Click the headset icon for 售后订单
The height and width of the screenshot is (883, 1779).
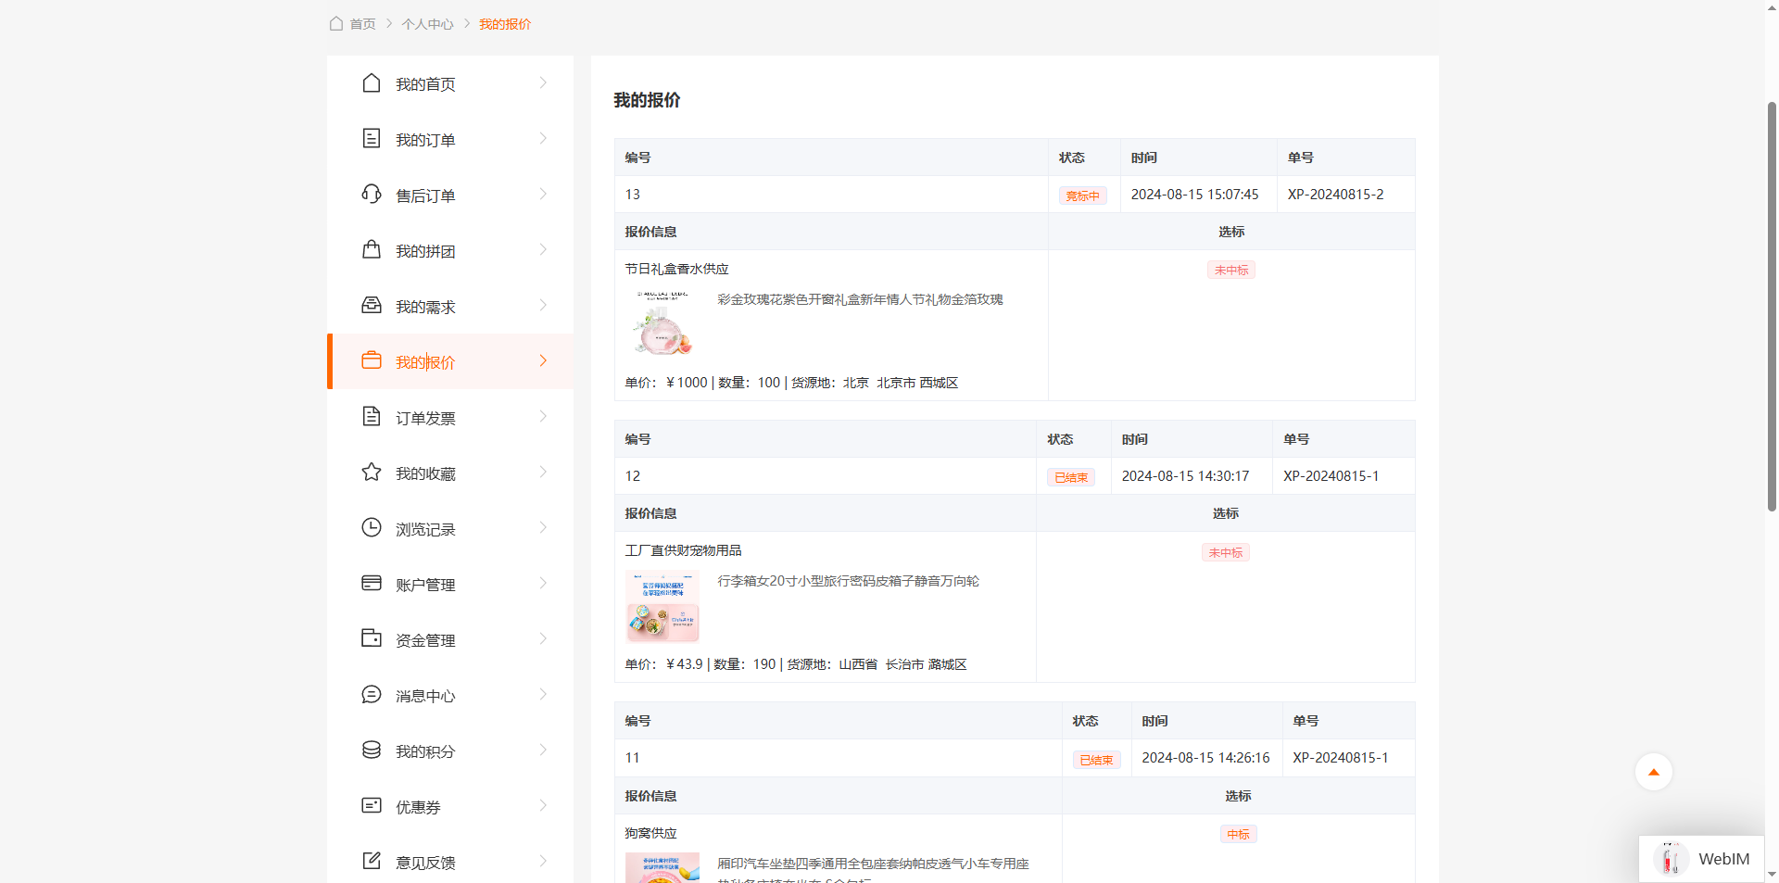(372, 195)
